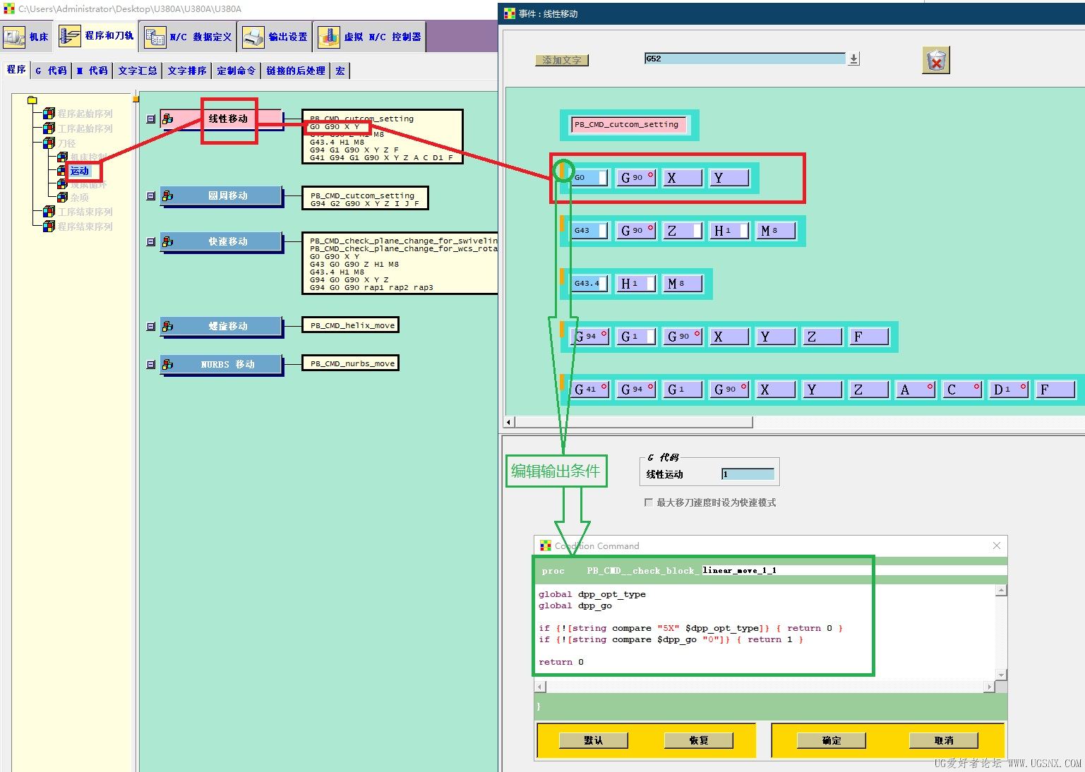Click the code editor vertical scrollbar up arrow
Image resolution: width=1085 pixels, height=772 pixels.
click(x=1001, y=591)
